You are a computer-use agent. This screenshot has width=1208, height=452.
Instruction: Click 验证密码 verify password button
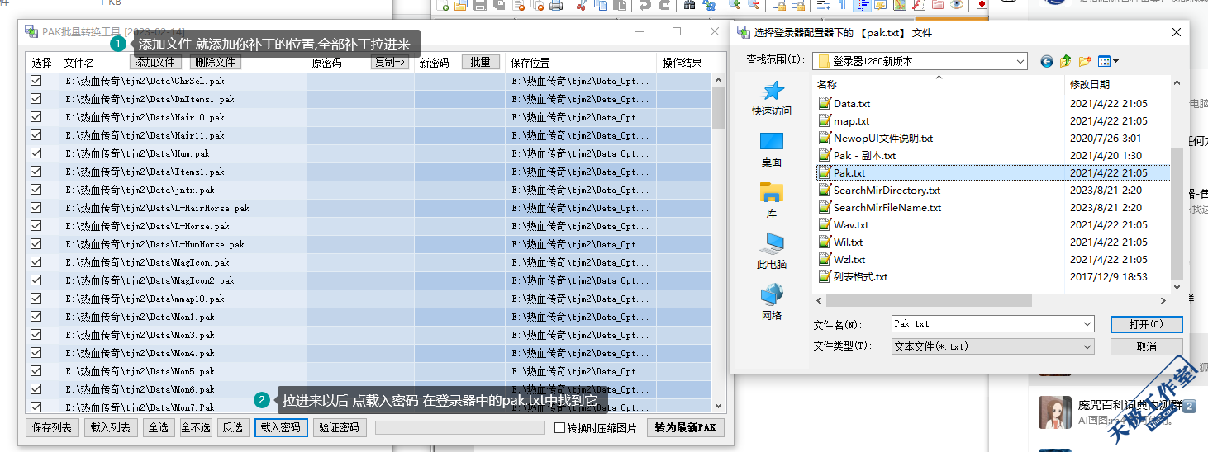pos(340,427)
